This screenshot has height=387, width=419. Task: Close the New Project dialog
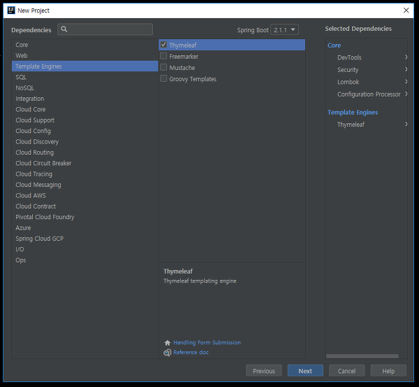[406, 10]
